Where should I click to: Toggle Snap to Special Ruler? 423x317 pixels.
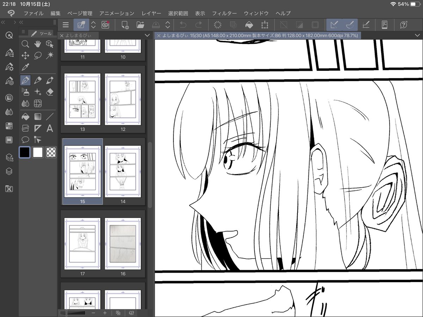(350, 25)
